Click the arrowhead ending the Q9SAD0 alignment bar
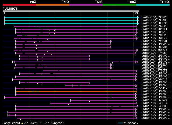The width and height of the screenshot is (172, 125). click(138, 20)
